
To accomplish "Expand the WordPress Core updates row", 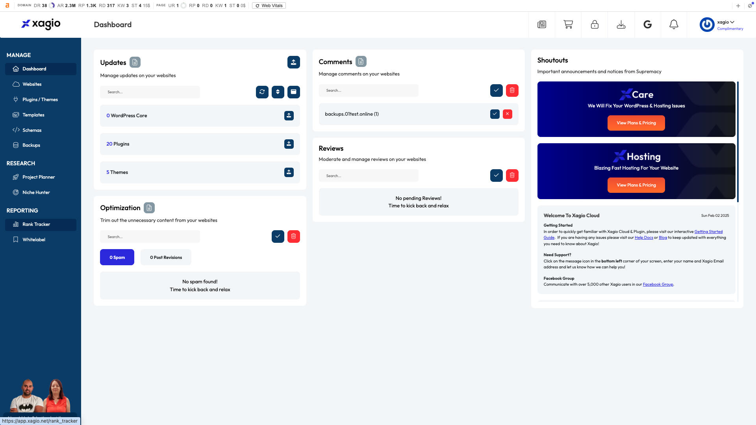I will point(200,115).
